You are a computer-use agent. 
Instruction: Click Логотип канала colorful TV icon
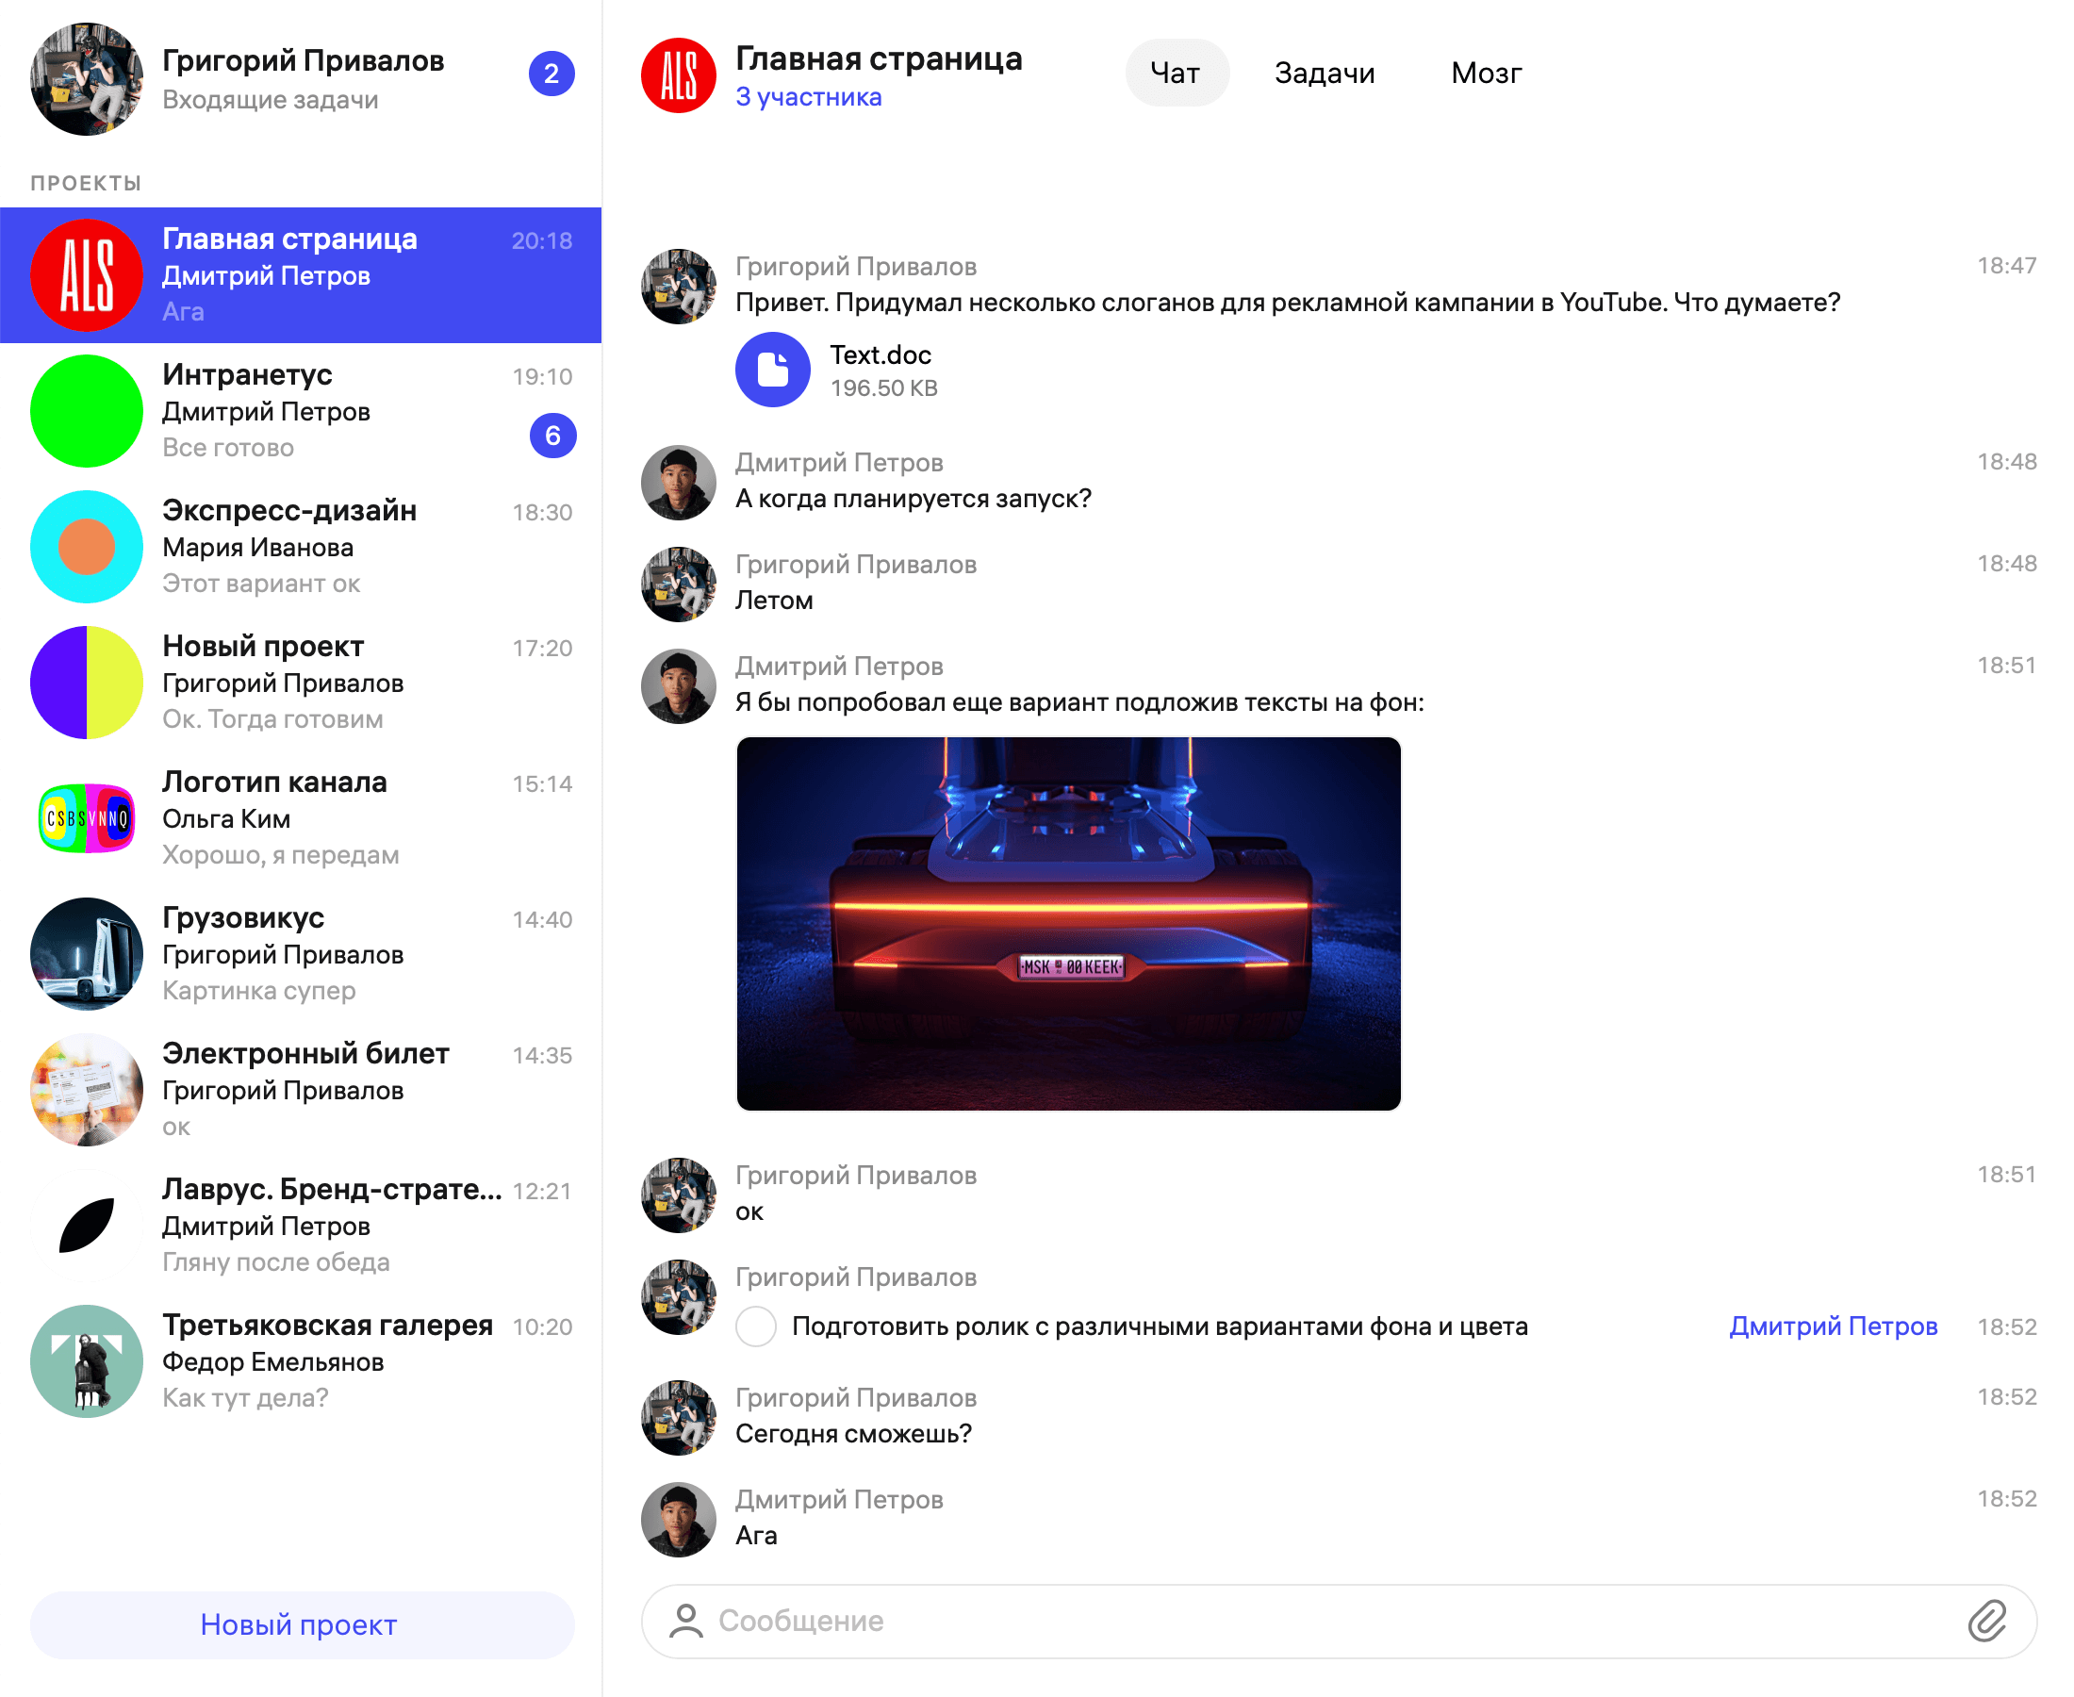tap(86, 818)
